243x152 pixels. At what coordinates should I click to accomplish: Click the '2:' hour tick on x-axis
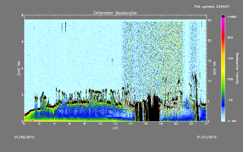pos(39,124)
